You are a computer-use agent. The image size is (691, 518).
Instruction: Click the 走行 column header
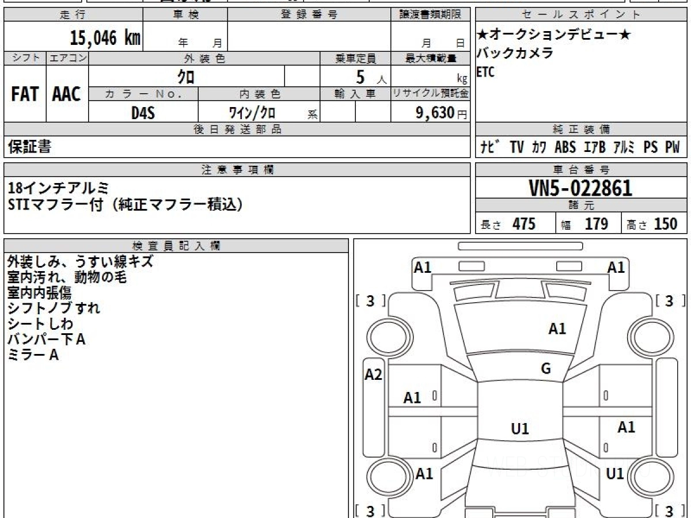[73, 15]
